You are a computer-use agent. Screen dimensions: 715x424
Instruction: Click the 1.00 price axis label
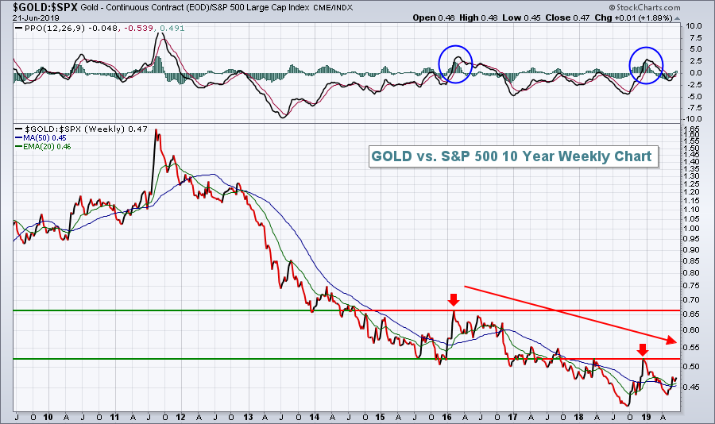point(691,229)
